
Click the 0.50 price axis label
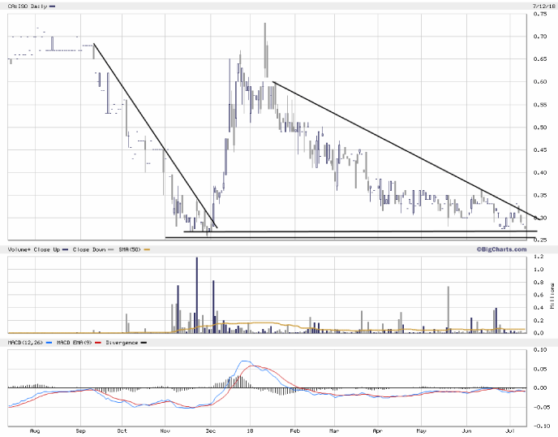539,127
